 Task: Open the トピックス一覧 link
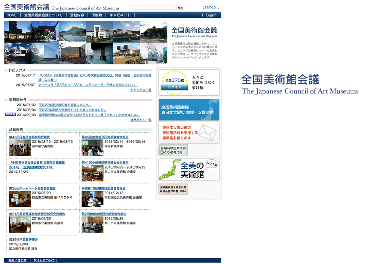click(141, 90)
